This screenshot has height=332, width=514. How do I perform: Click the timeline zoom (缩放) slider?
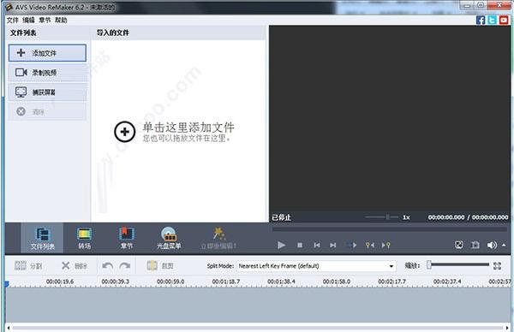[458, 265]
